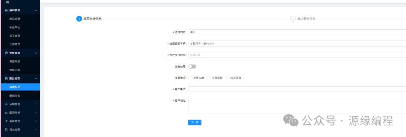Expand the 图表分析 menu arrow
This screenshot has width=406, height=137.
coord(36,113)
